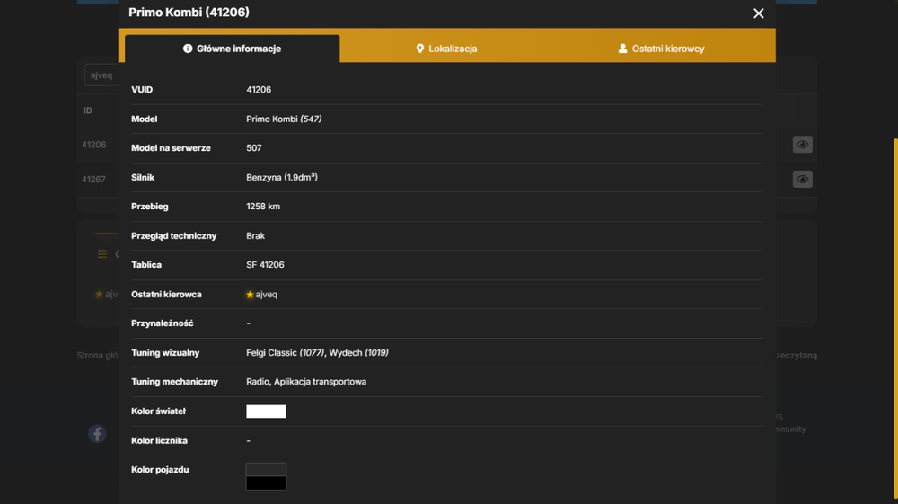Open the Facebook icon in the footer
Screen dimensions: 898x504
click(x=97, y=434)
